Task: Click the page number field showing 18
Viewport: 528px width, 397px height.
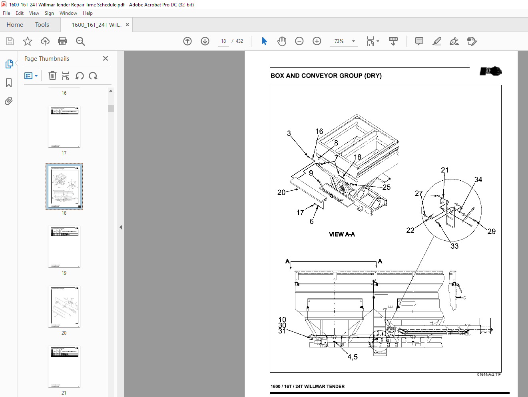Action: pyautogui.click(x=223, y=41)
